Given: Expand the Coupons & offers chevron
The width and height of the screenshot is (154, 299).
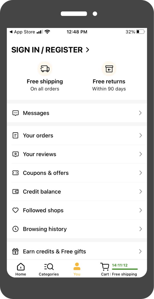Looking at the screenshot, I should tap(140, 173).
